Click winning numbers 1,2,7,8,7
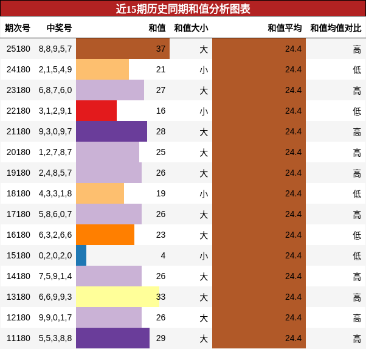 point(55,152)
